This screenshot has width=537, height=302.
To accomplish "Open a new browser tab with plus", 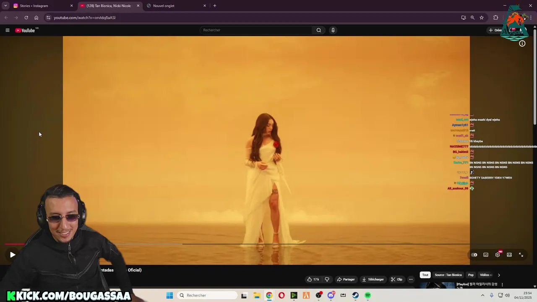I will point(215,6).
